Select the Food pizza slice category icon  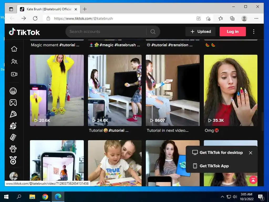point(13,114)
